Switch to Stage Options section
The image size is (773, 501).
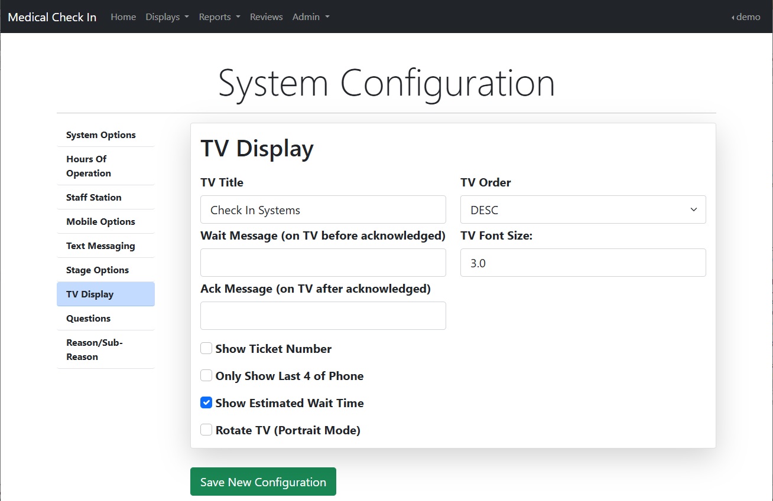(106, 270)
